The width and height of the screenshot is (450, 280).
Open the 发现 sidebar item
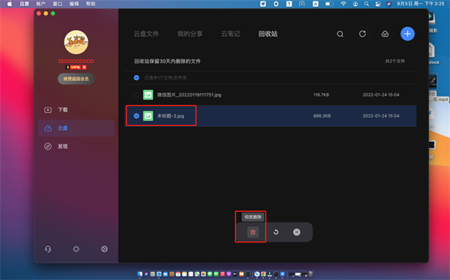click(76, 146)
